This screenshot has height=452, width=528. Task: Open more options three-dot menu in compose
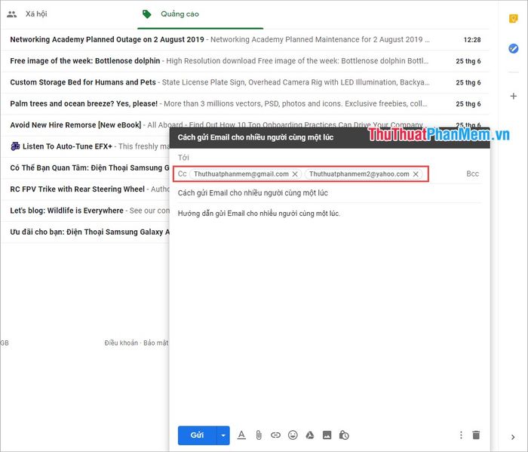461,435
